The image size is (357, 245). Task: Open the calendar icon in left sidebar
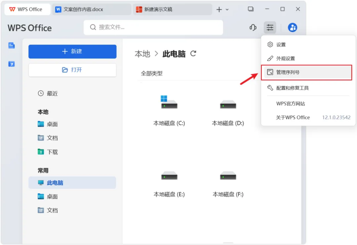12,64
